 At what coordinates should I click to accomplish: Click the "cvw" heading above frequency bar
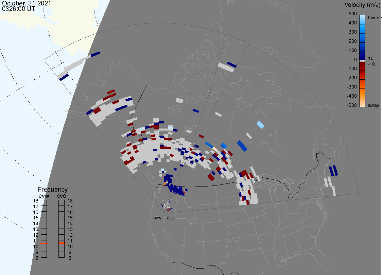pyautogui.click(x=44, y=196)
